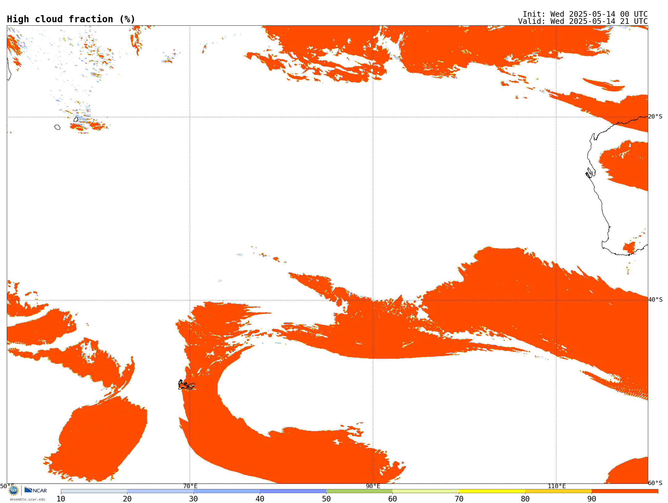Click the Kerguelen Islands outline on map
This screenshot has width=668, height=503.
coord(186,385)
